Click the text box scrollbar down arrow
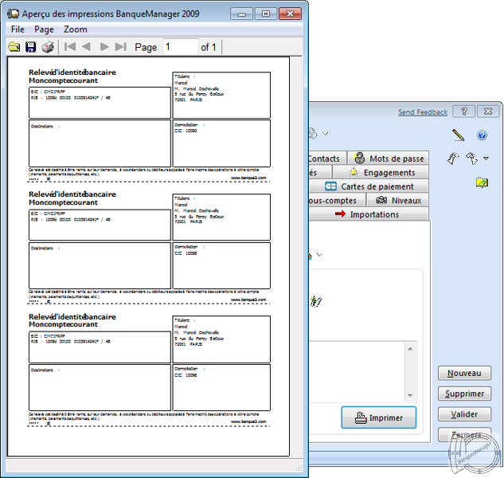The width and height of the screenshot is (504, 478). coord(410,395)
